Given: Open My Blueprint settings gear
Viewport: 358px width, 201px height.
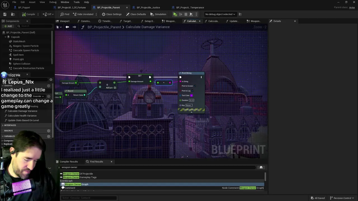Looking at the screenshot, I should click(51, 80).
